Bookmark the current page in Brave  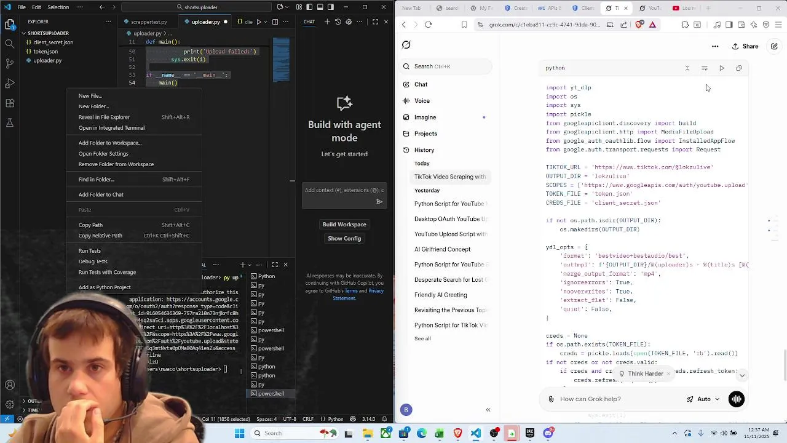point(464,25)
